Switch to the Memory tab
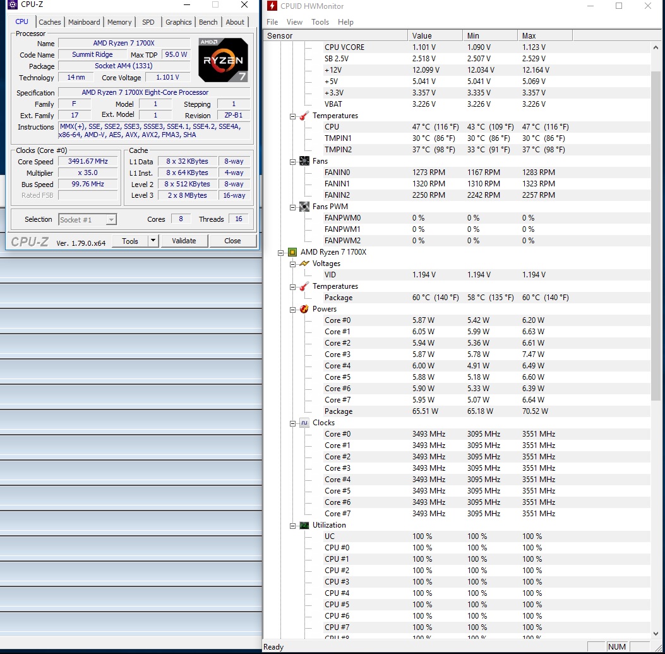This screenshot has height=654, width=665. coord(119,22)
